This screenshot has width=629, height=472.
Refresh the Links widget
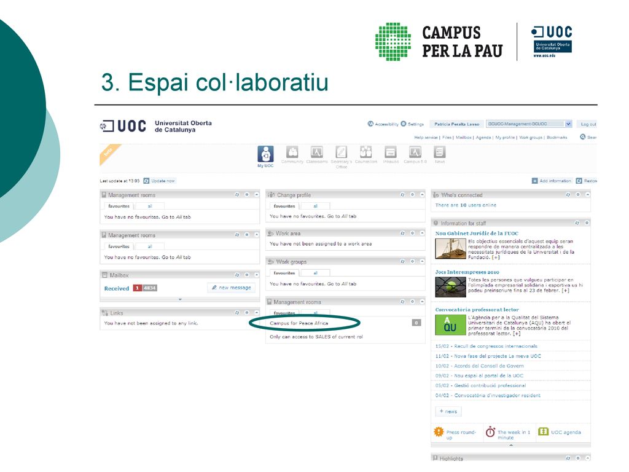click(236, 312)
